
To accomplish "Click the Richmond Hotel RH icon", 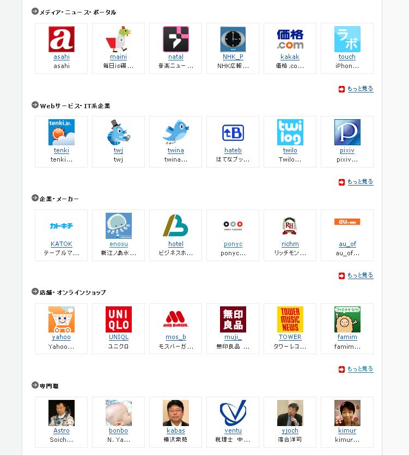I will [290, 226].
